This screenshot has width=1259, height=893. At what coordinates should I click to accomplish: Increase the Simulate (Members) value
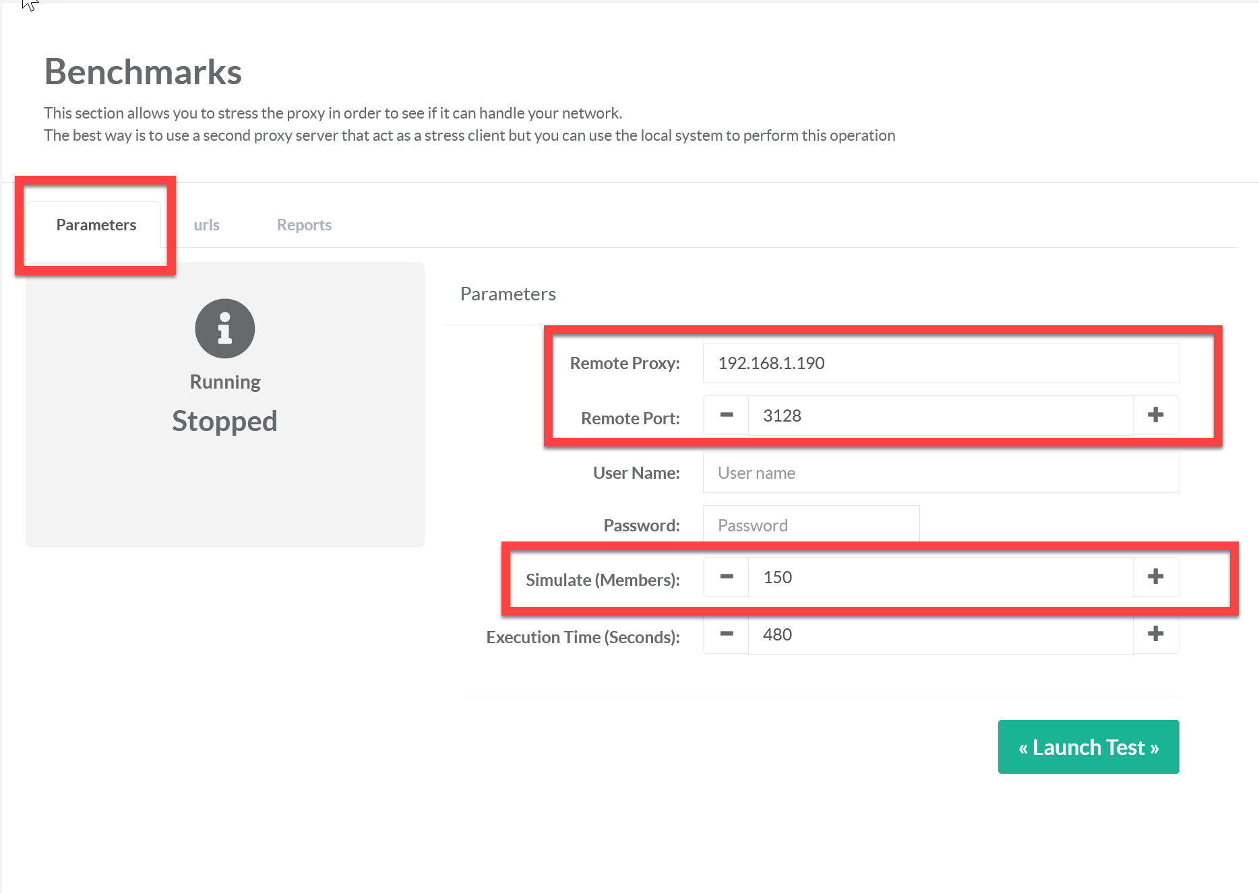coord(1155,577)
